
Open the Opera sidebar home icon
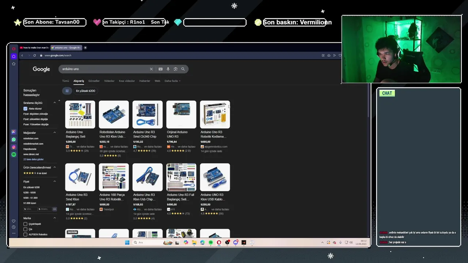[x=14, y=56]
